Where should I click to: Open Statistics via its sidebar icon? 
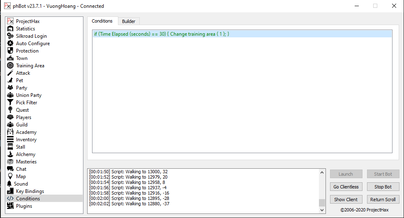(x=10, y=29)
